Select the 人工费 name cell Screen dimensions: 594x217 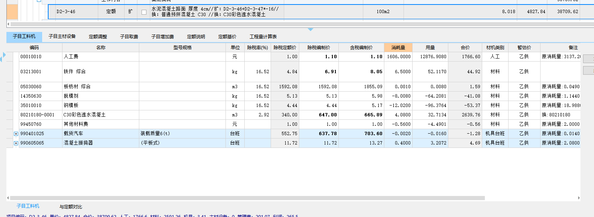point(101,57)
